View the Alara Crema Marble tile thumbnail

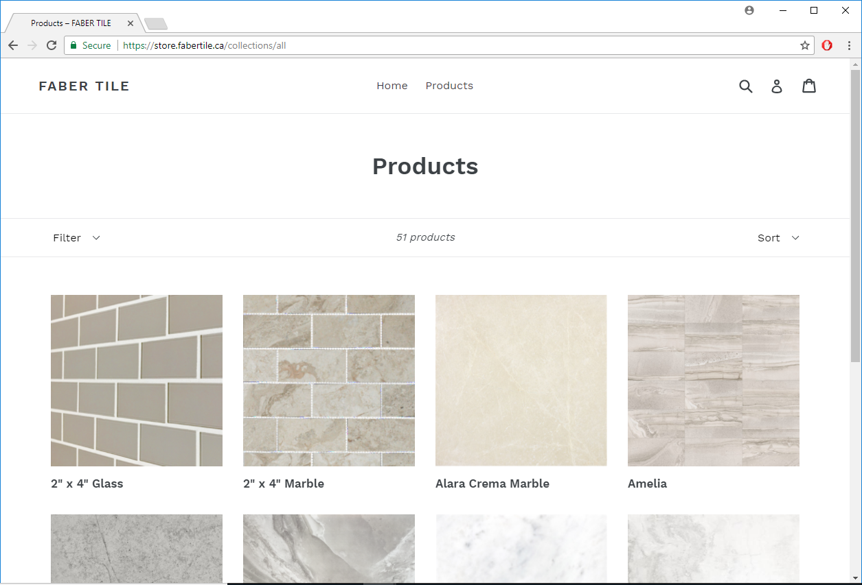coord(521,381)
